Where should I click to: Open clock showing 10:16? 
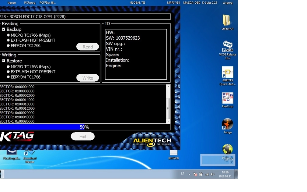pyautogui.click(x=225, y=174)
